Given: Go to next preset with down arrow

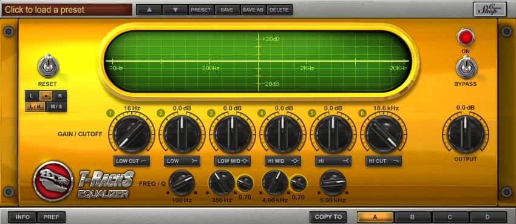Looking at the screenshot, I should click(175, 10).
